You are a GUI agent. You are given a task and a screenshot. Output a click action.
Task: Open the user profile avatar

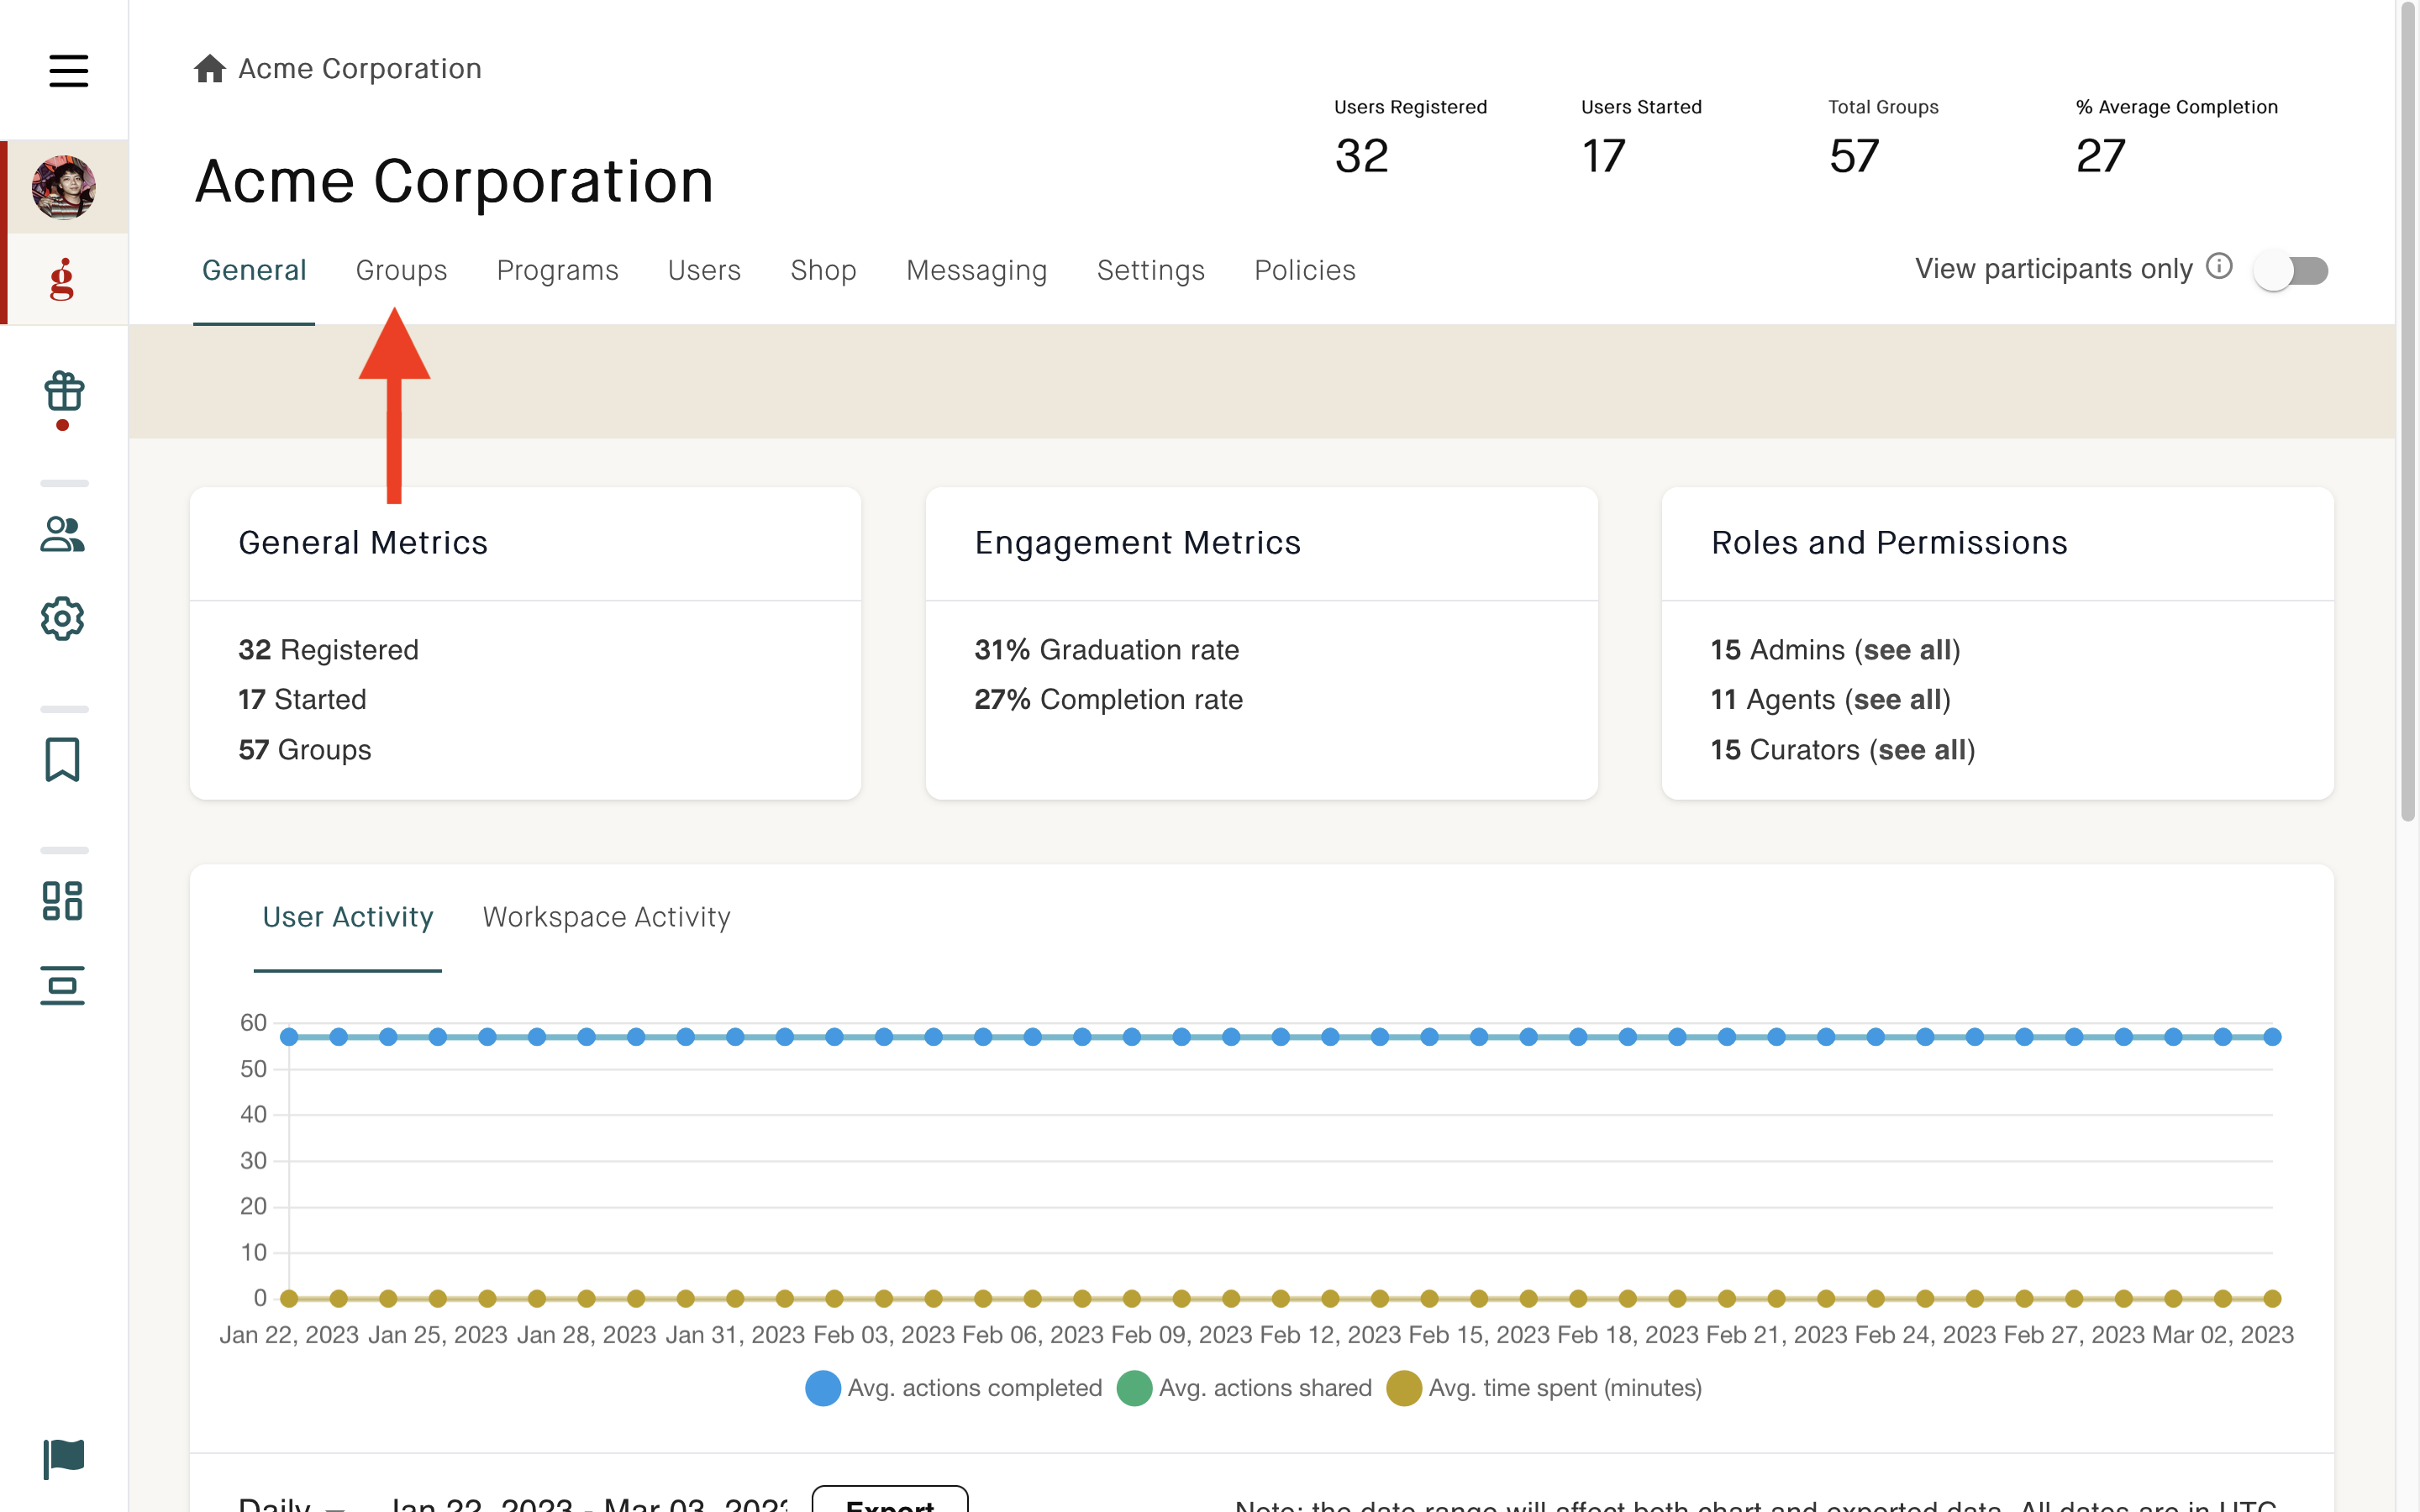[x=64, y=187]
